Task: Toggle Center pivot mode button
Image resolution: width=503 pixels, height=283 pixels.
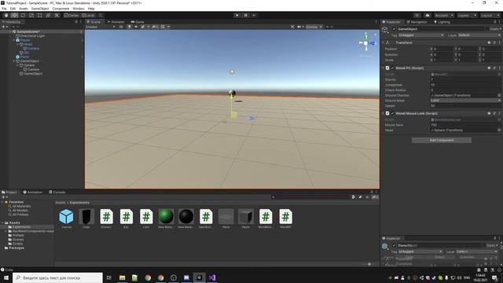Action: [72, 15]
